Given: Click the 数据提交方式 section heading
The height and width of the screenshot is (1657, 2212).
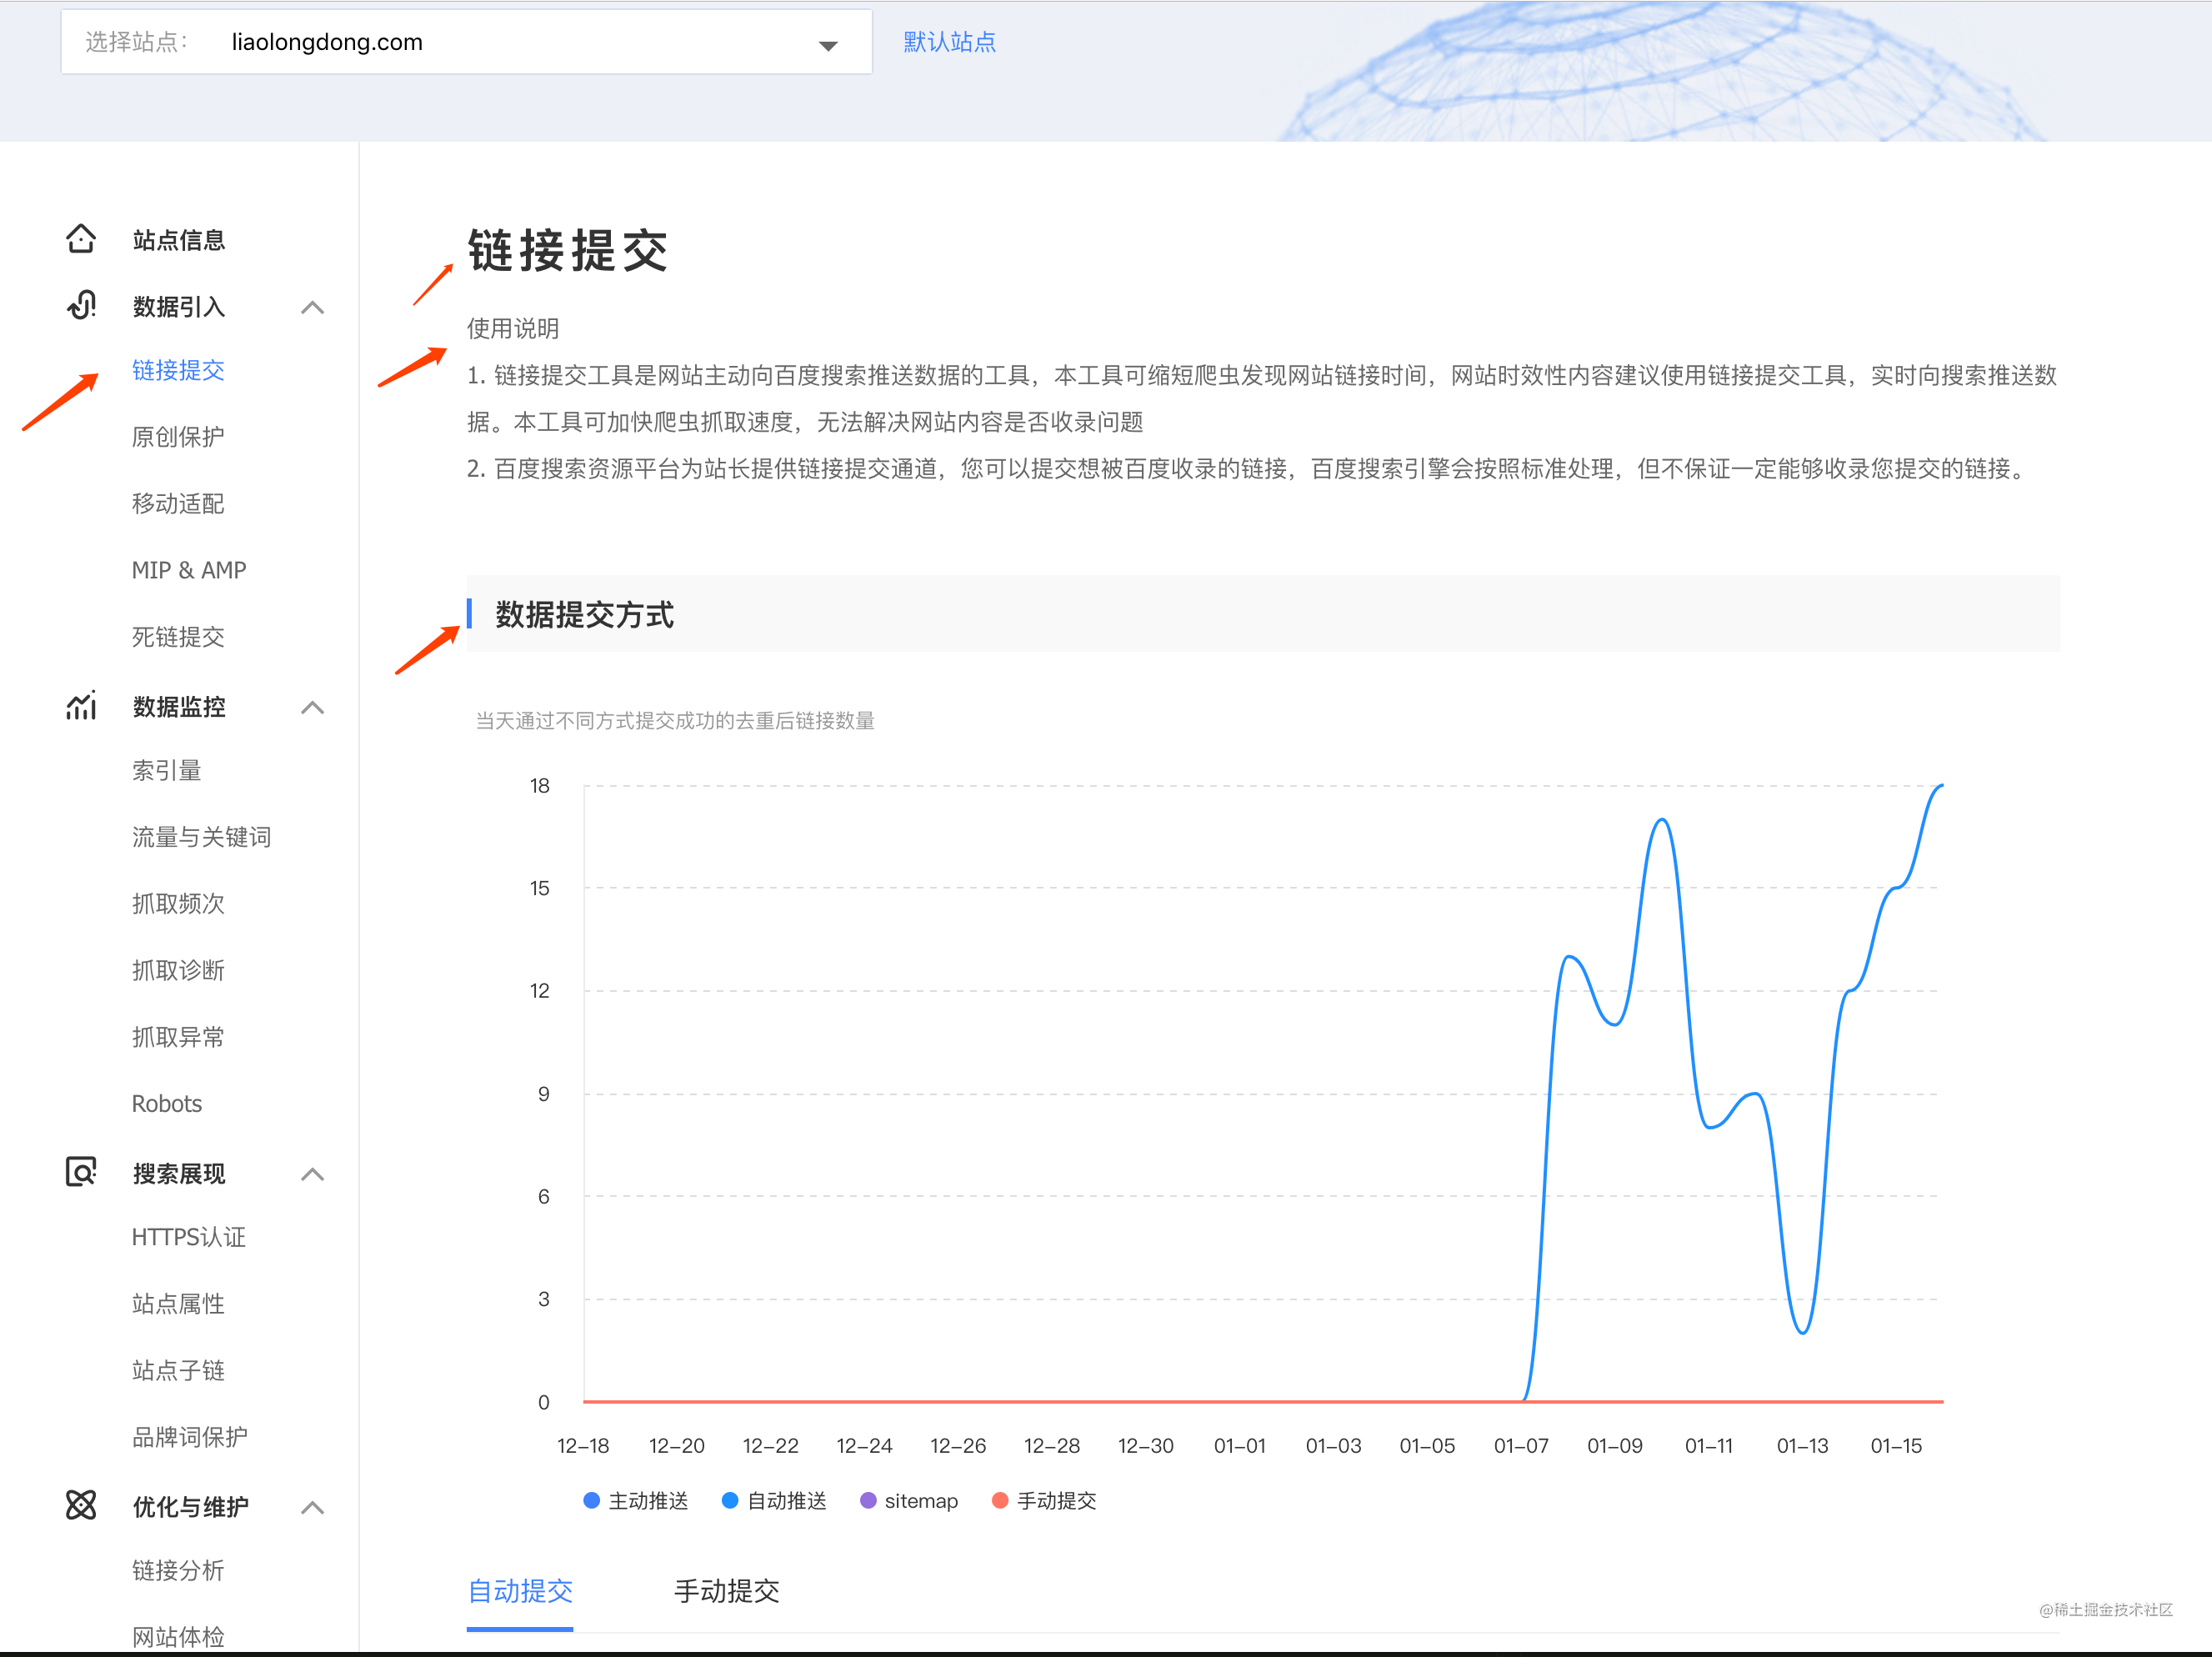Looking at the screenshot, I should [x=584, y=614].
